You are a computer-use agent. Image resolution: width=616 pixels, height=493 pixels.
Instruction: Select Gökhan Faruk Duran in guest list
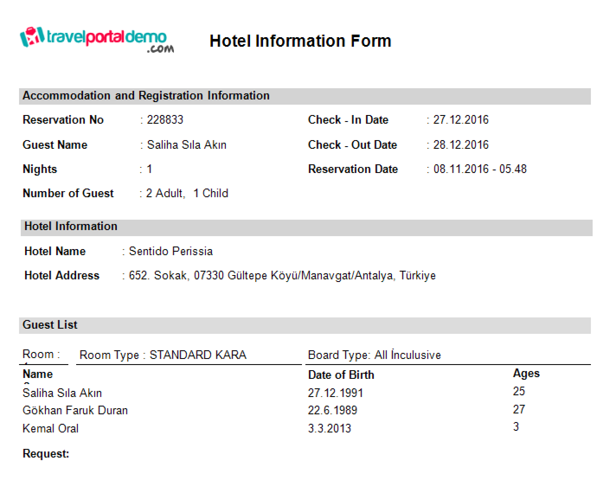coord(75,410)
